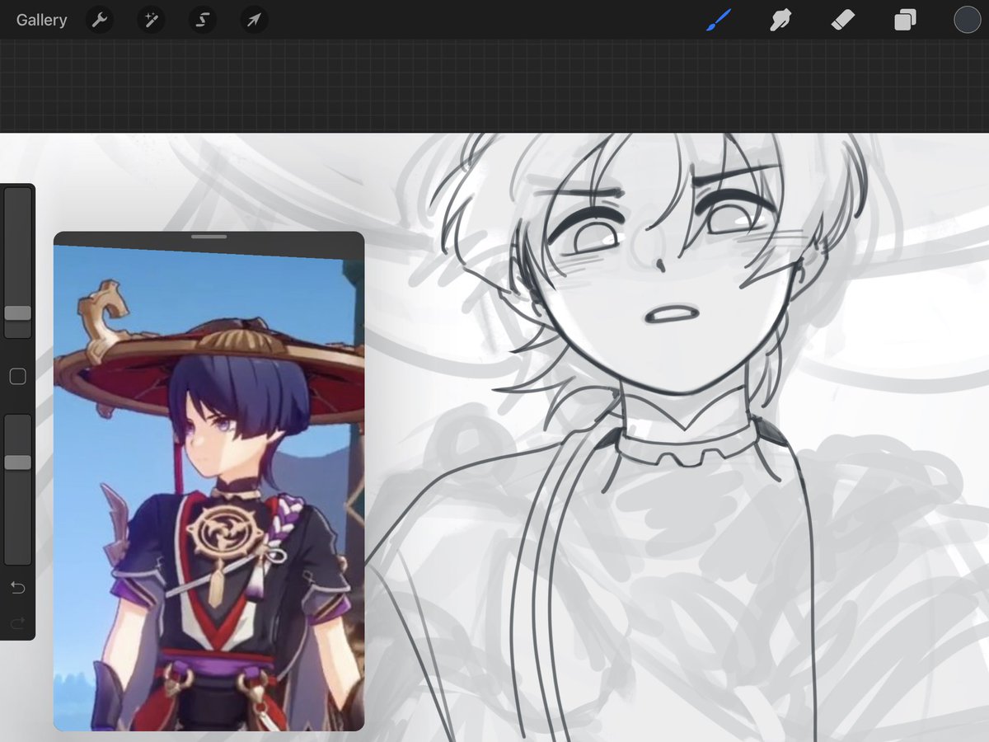Click the brush opacity slider handle
The width and height of the screenshot is (989, 742).
17,463
